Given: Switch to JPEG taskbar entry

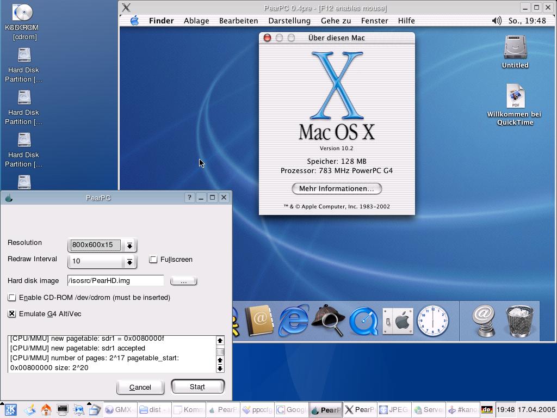Looking at the screenshot, I should 394,409.
